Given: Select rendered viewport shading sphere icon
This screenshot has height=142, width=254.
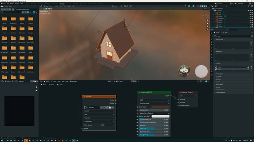Looking at the screenshot, I should 206,6.
